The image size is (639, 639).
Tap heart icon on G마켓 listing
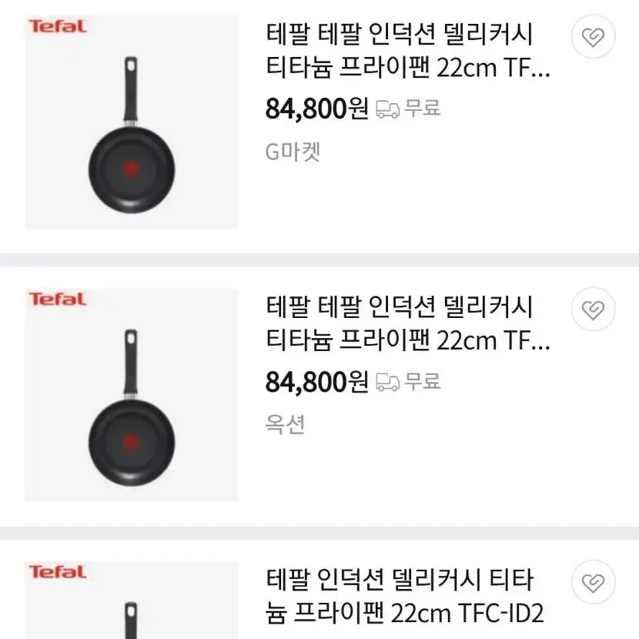(593, 37)
